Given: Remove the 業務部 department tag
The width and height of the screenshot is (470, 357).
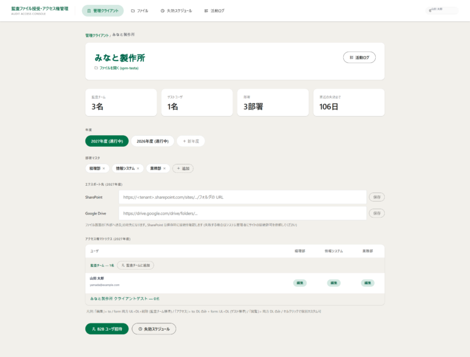Looking at the screenshot, I should [164, 168].
